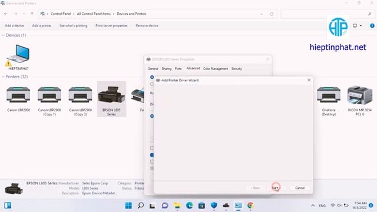Click All Control Panel Items breadcrumb
This screenshot has width=377, height=212.
[x=94, y=14]
